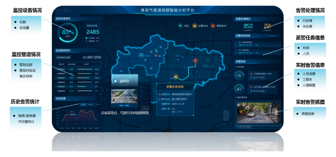Click the 离线数量 blue legend swatch
Viewport: 336px width, 157px height.
[x=87, y=41]
